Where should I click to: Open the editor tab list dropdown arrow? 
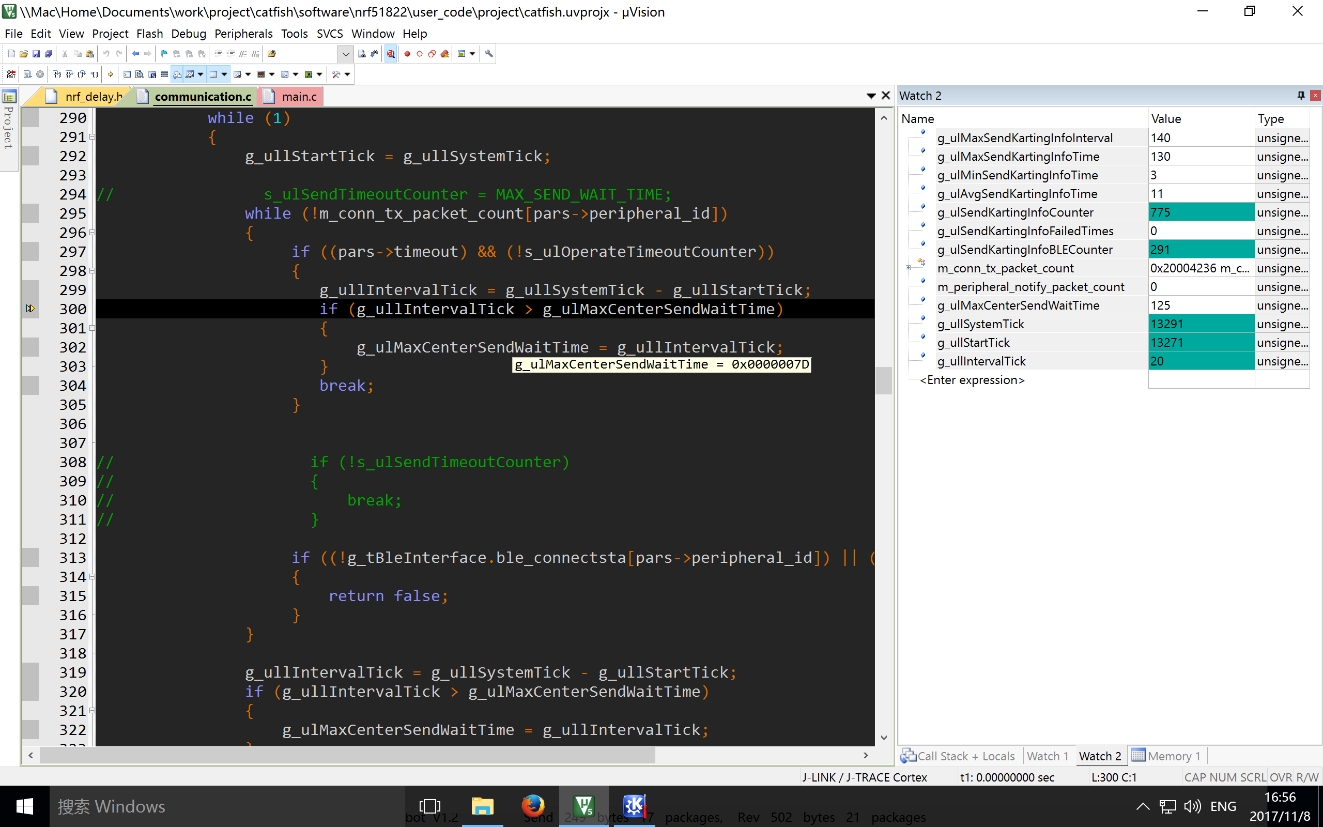point(871,96)
